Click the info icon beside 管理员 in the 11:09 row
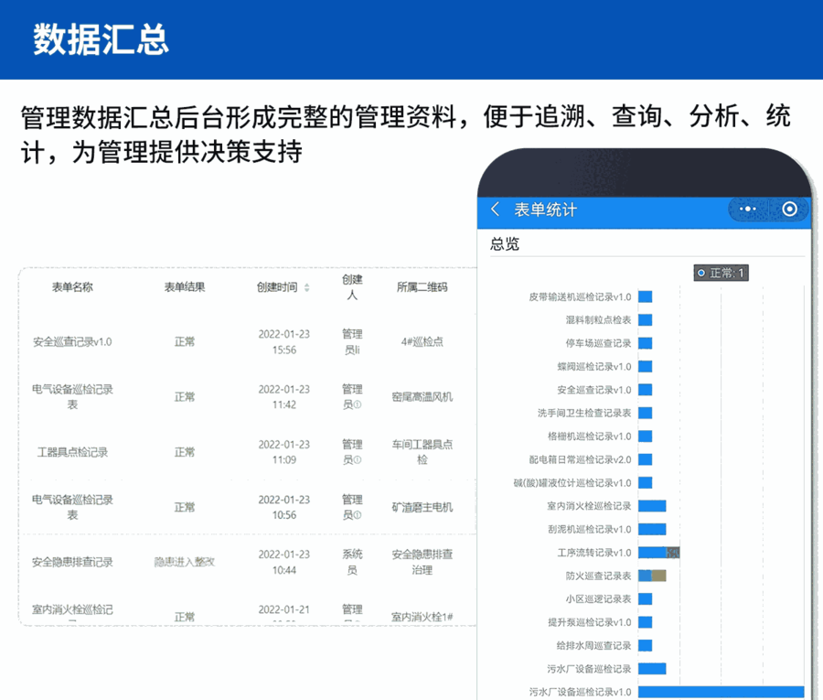Image resolution: width=823 pixels, height=700 pixels. tap(357, 459)
